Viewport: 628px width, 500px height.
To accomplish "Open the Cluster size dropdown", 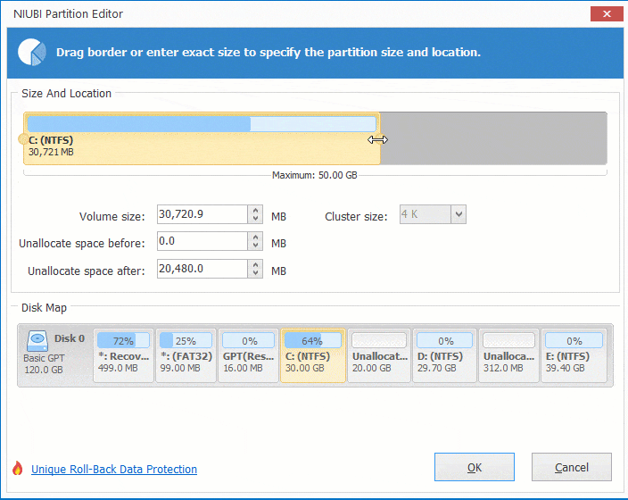I will [459, 214].
